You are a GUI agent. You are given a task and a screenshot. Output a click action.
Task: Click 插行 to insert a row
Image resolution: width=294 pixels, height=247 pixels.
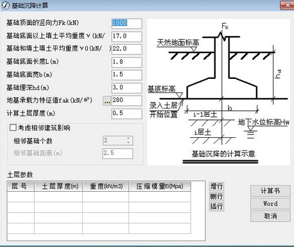click(216, 207)
